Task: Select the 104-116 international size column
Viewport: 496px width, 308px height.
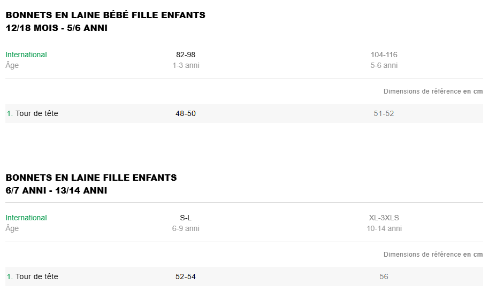Action: tap(384, 55)
